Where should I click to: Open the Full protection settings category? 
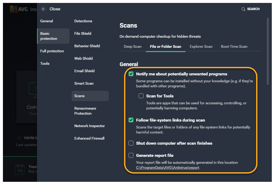52,51
